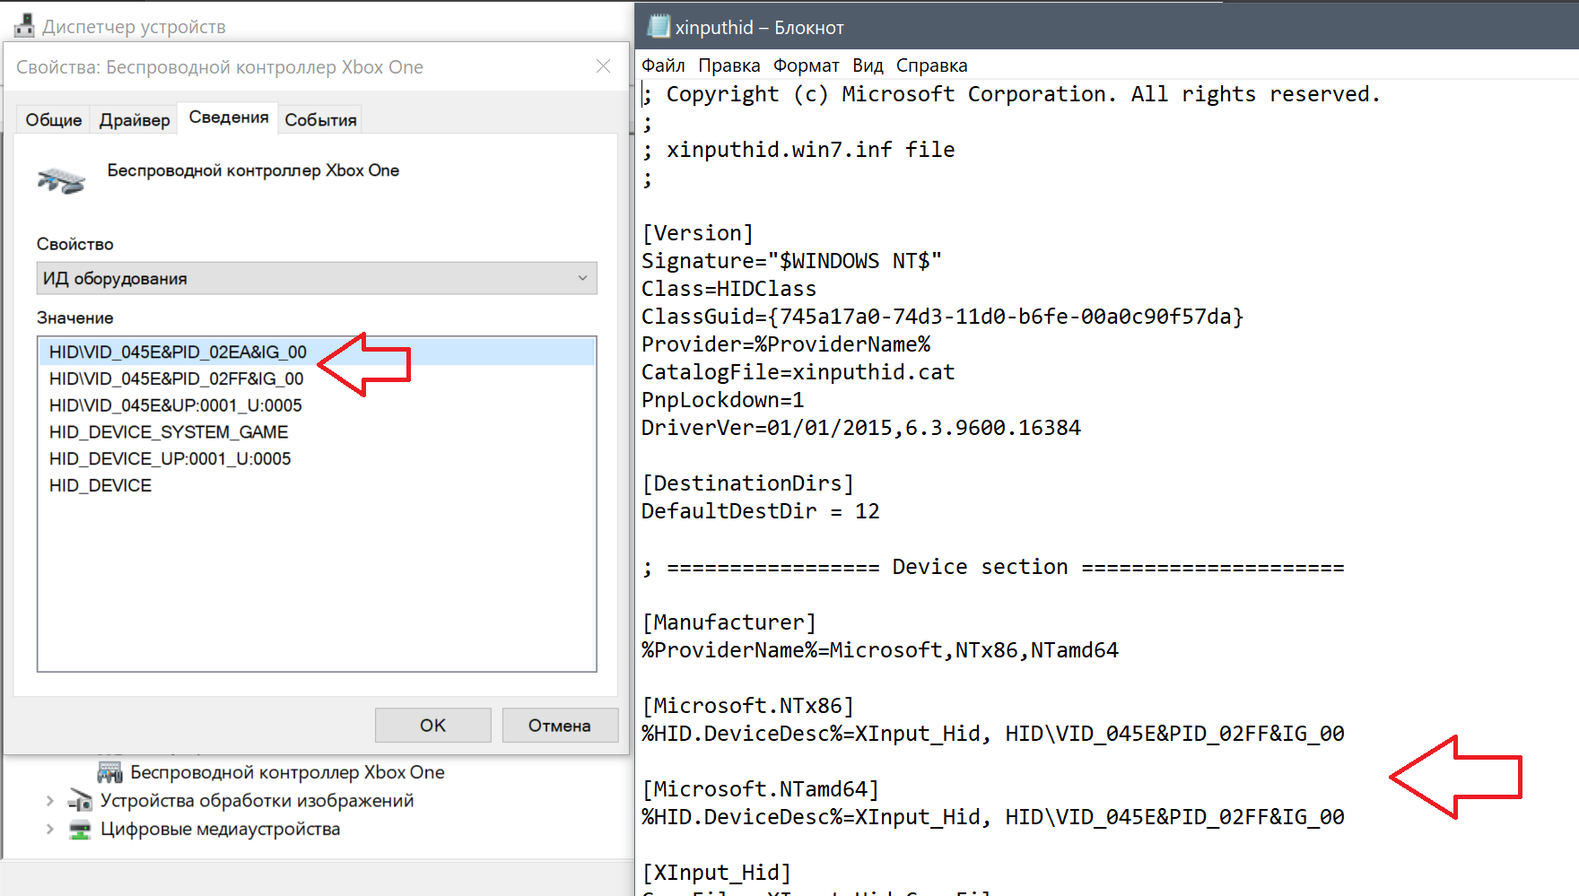
Task: Select Беспроводной контроллер Xbox One in device tree
Action: pyautogui.click(x=287, y=772)
